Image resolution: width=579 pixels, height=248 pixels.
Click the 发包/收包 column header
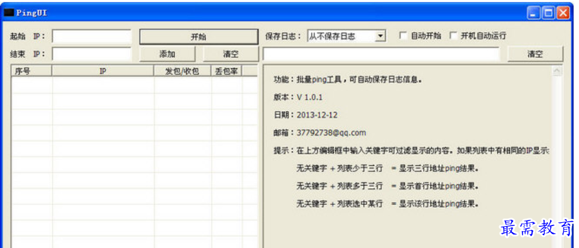[x=182, y=71]
